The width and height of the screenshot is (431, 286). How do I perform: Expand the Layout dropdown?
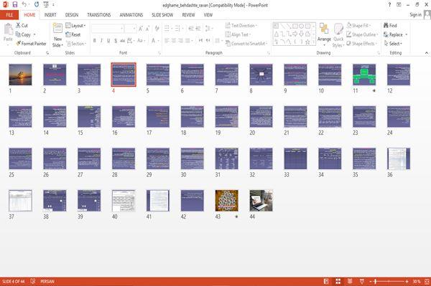tap(75, 26)
